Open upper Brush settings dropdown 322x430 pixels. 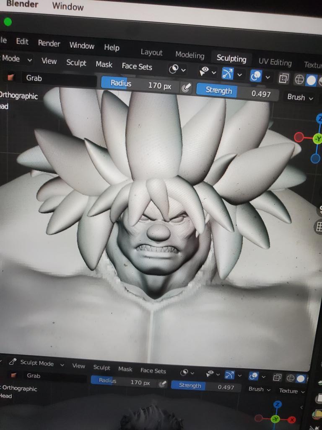tap(300, 97)
